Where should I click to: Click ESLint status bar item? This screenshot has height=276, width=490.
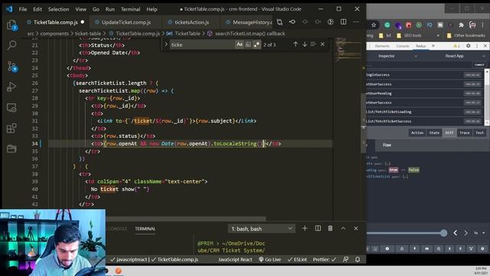pos(297,259)
